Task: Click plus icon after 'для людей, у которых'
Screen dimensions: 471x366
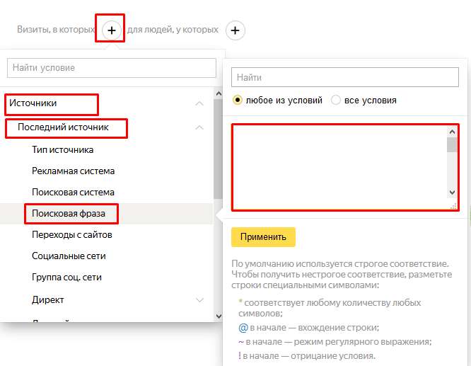Action: click(x=235, y=30)
